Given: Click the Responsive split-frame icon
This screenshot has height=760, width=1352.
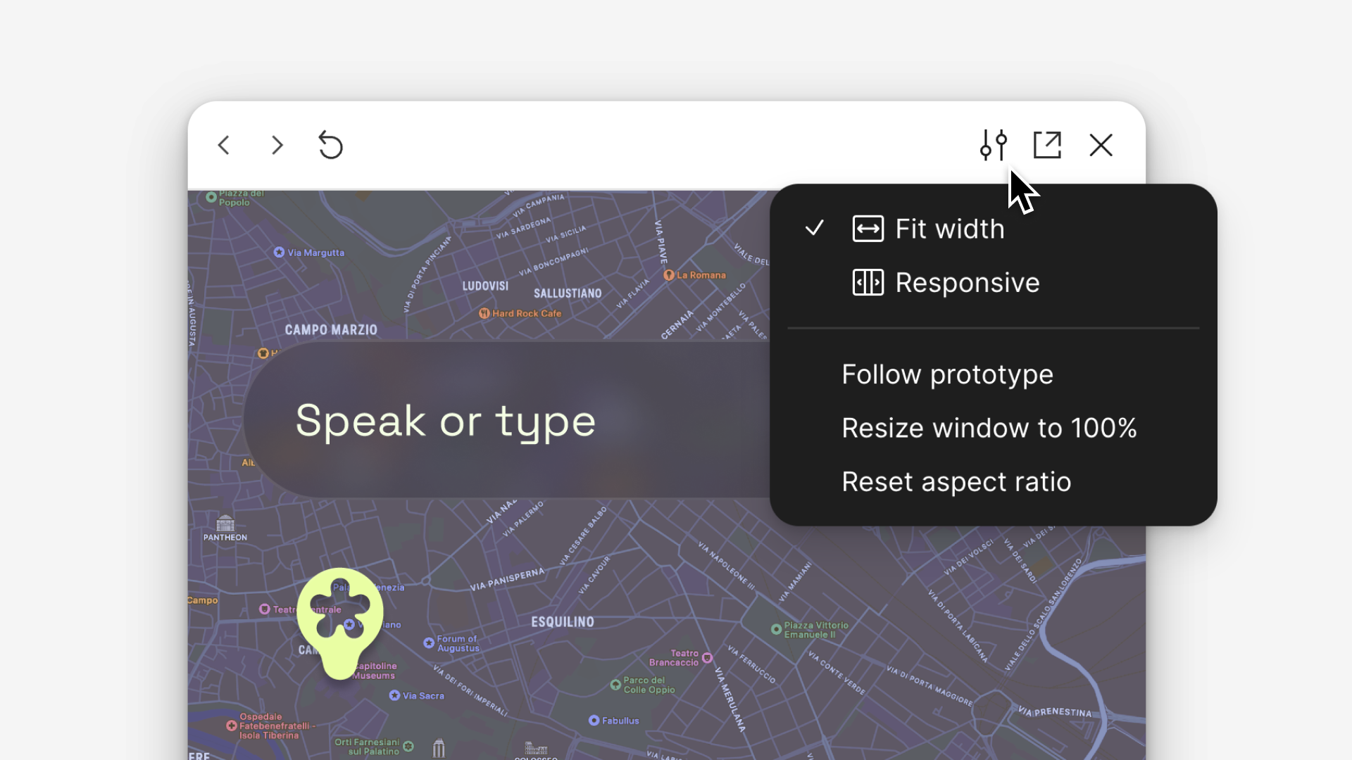Looking at the screenshot, I should click(x=868, y=283).
